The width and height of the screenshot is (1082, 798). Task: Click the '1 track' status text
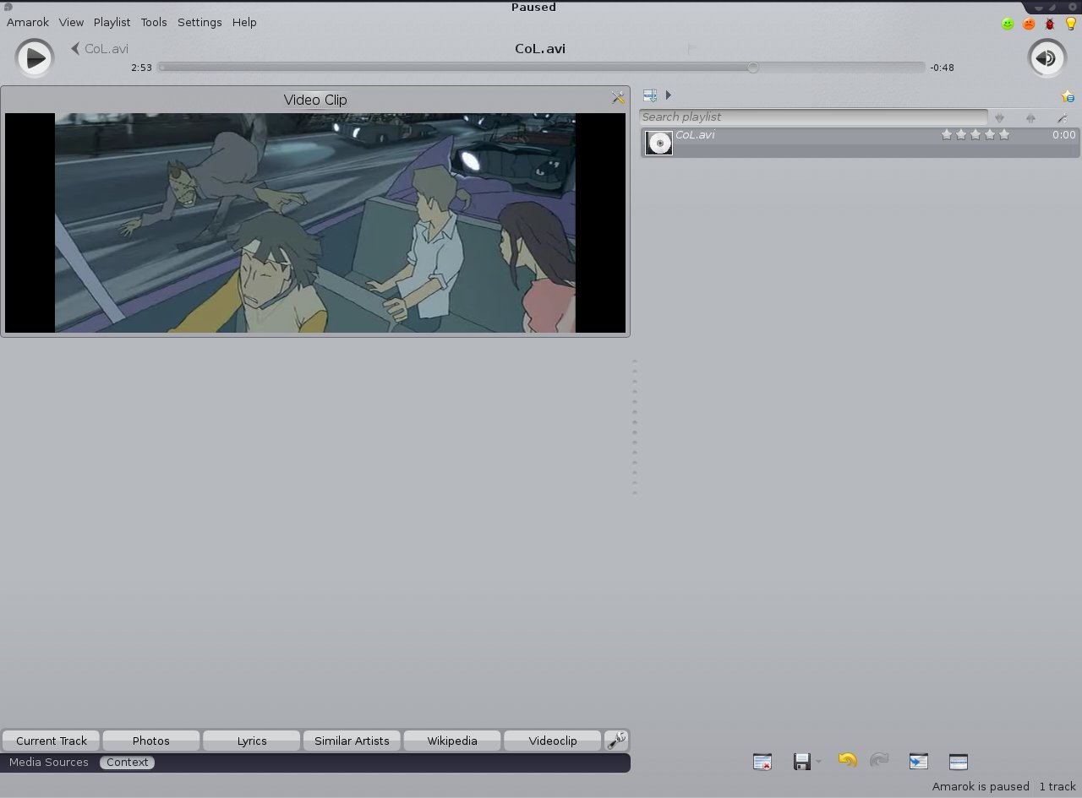[1057, 786]
